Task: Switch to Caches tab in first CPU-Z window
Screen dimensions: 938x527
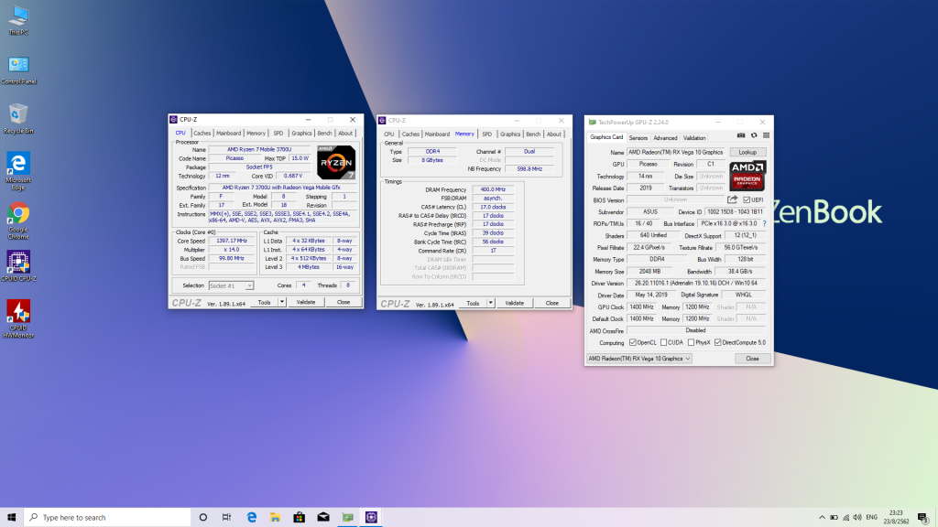Action: click(x=202, y=134)
